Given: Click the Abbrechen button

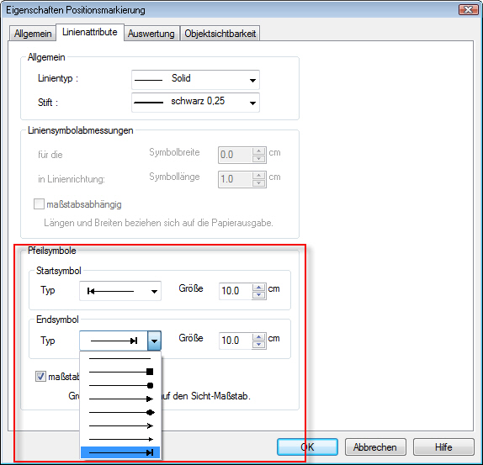Looking at the screenshot, I should tap(375, 447).
